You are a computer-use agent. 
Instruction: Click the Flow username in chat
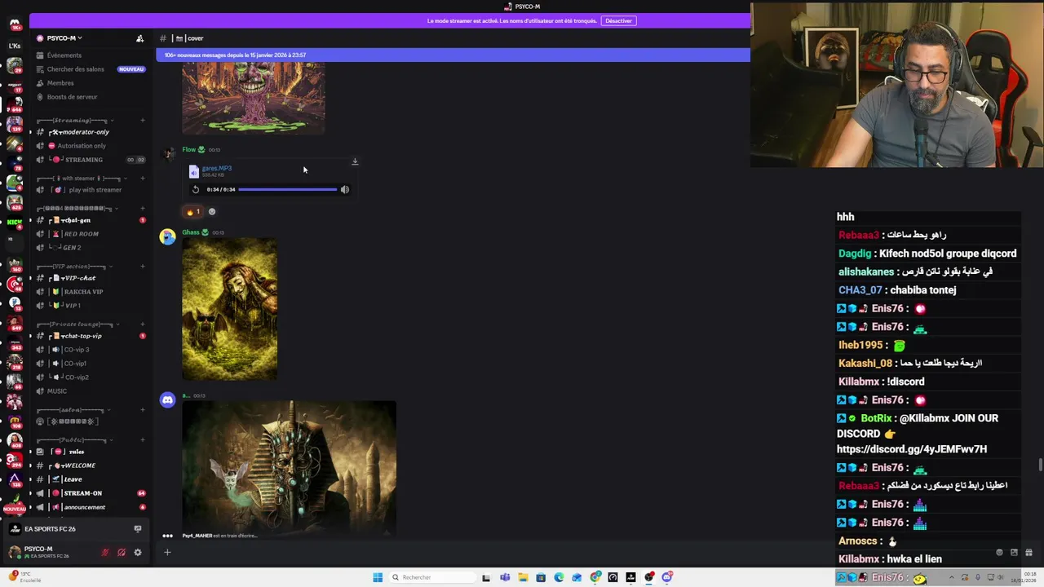[x=188, y=150]
